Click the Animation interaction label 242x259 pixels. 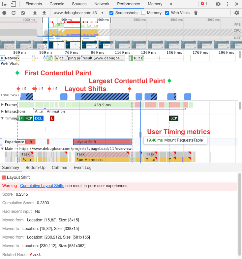56,112
